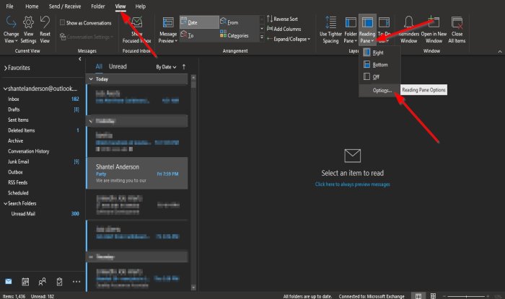505x299 pixels.
Task: Turn reading pane Off
Action: (x=379, y=76)
